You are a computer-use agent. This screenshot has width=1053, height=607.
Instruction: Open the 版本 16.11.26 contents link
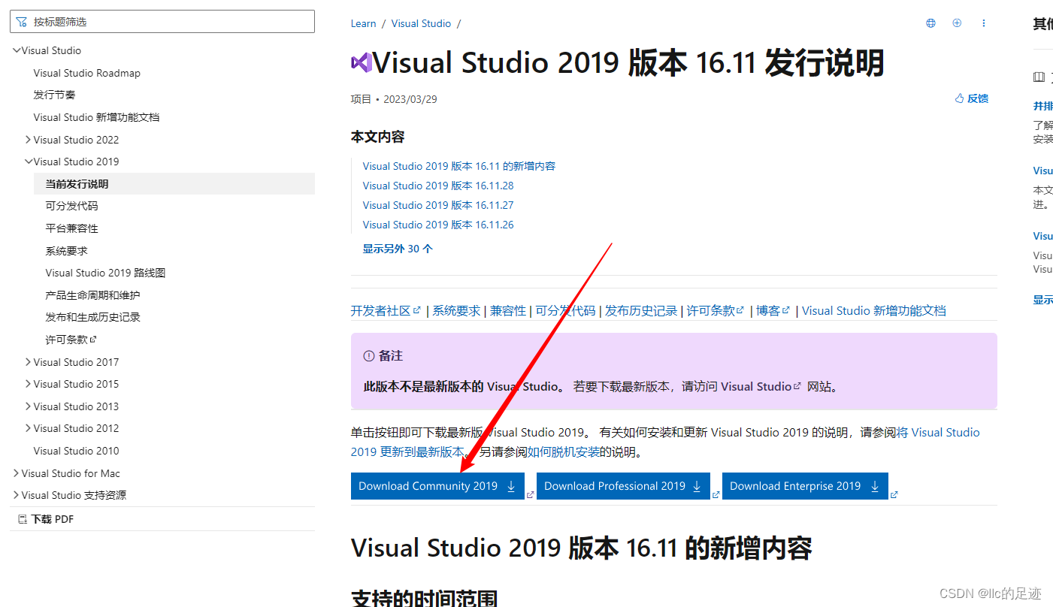(x=438, y=225)
